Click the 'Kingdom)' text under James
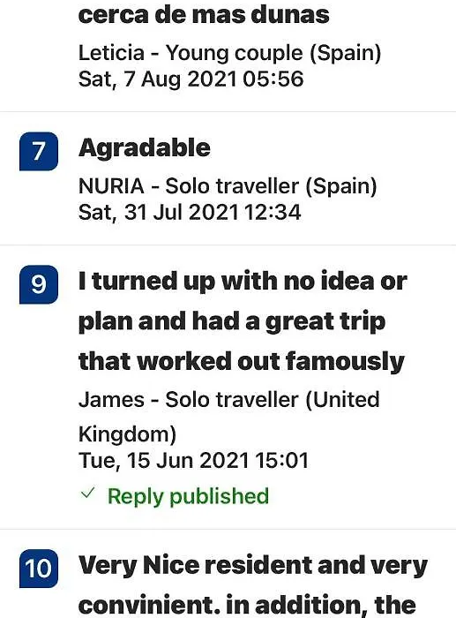 point(128,434)
